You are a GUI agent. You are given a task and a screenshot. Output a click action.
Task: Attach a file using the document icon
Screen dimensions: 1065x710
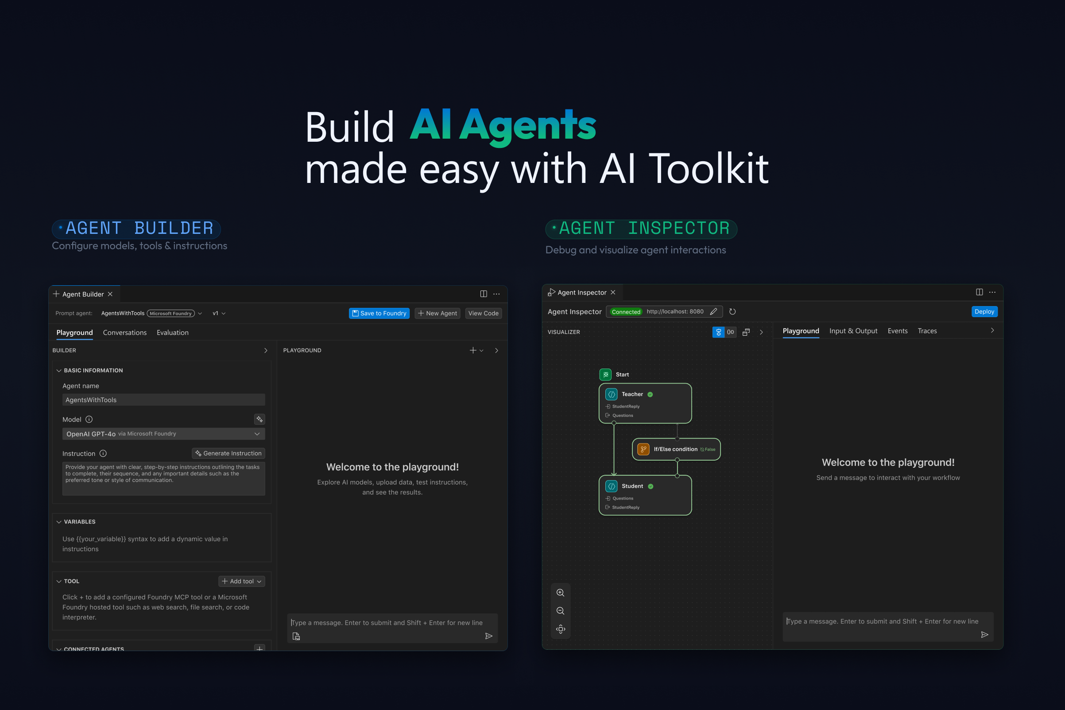click(x=296, y=636)
